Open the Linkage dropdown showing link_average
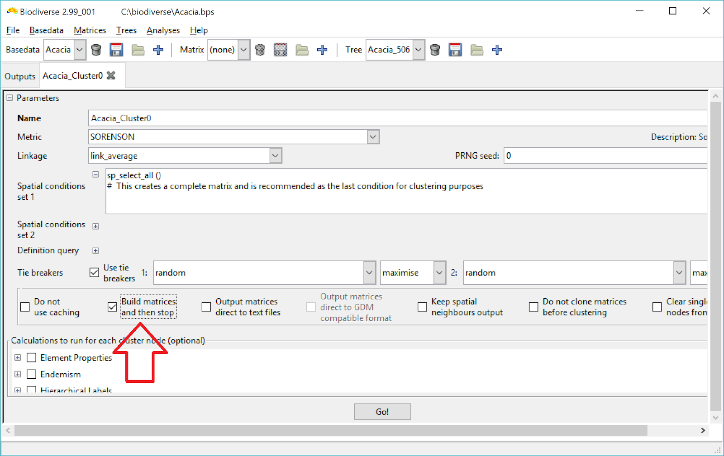Image resolution: width=724 pixels, height=456 pixels. [275, 155]
